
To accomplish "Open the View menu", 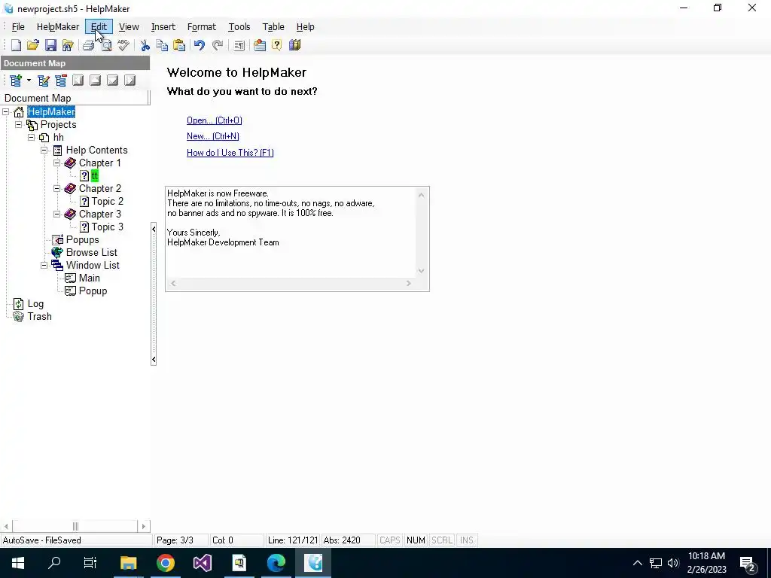I will (x=129, y=27).
